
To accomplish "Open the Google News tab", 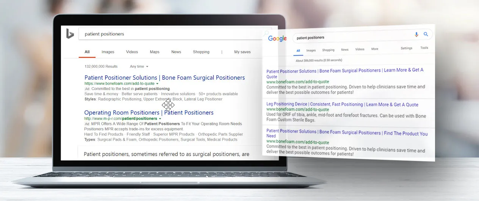I will (x=345, y=50).
